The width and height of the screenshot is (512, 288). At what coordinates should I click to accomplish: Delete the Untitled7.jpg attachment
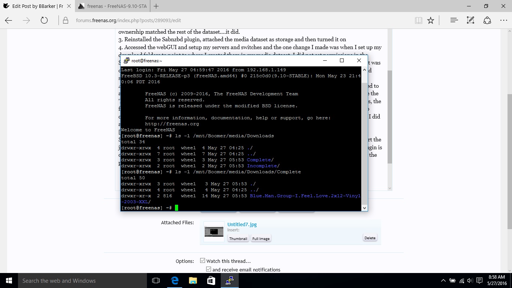370,238
